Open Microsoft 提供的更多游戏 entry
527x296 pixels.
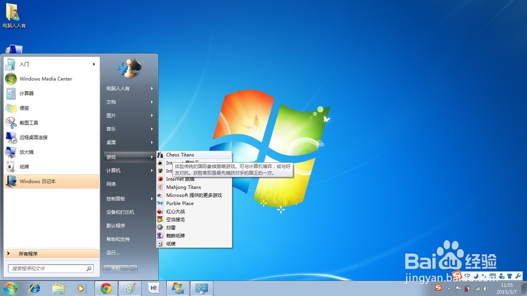tap(194, 195)
